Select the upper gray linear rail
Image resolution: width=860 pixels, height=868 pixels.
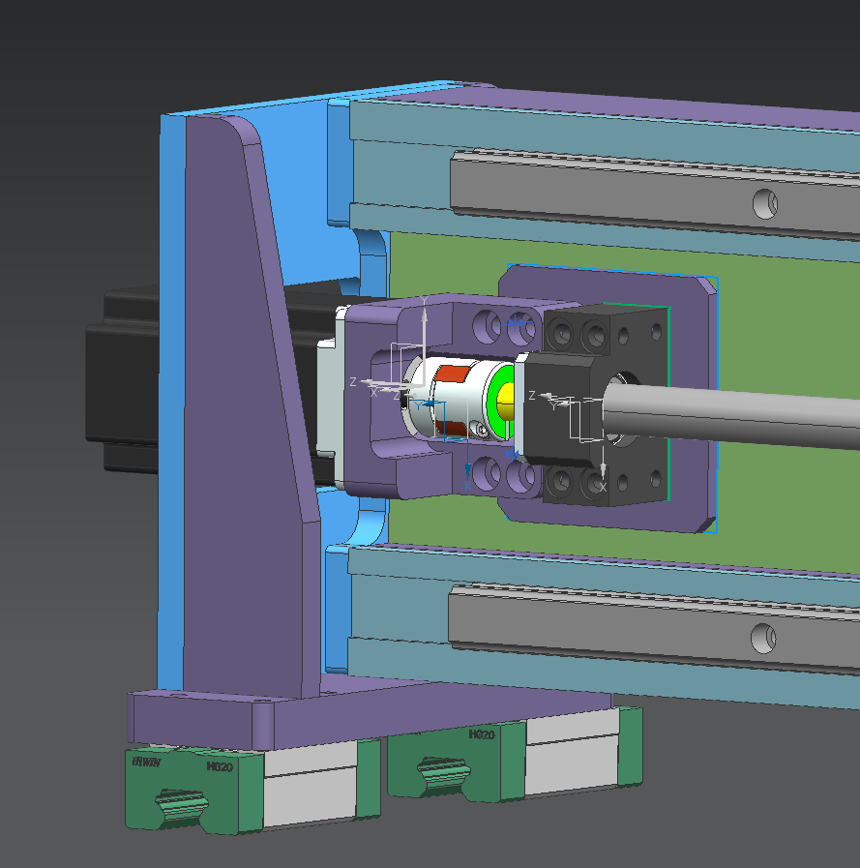653,194
